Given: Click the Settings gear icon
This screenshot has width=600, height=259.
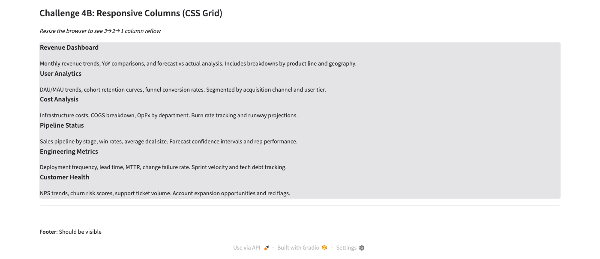Looking at the screenshot, I should point(362,248).
